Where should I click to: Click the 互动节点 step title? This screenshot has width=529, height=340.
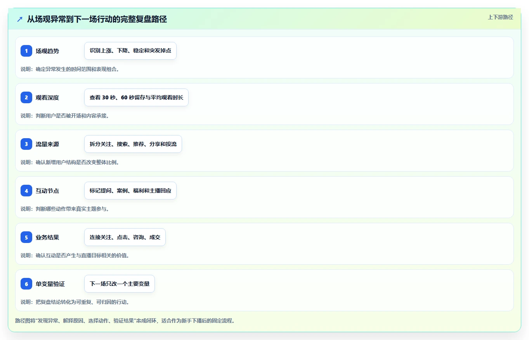(47, 191)
